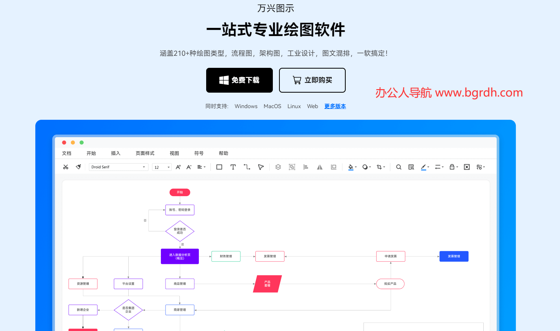
Task: Open the 插入 menu
Action: 115,153
